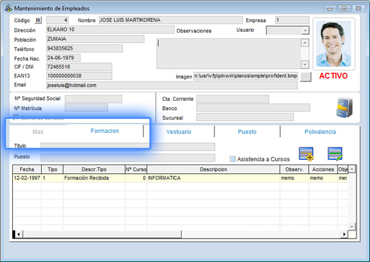Click the Teléfono field 943835625

tap(85, 48)
